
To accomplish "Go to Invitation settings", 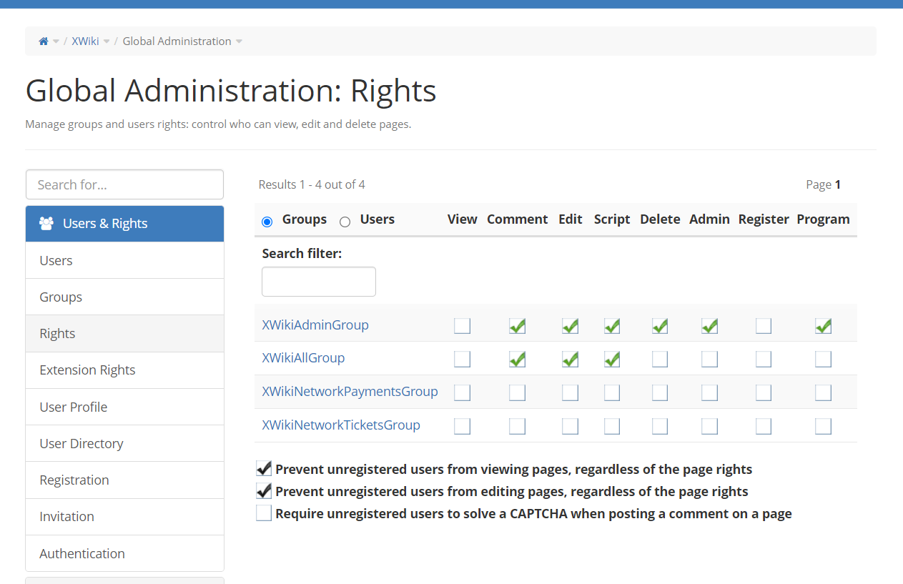I will click(124, 517).
